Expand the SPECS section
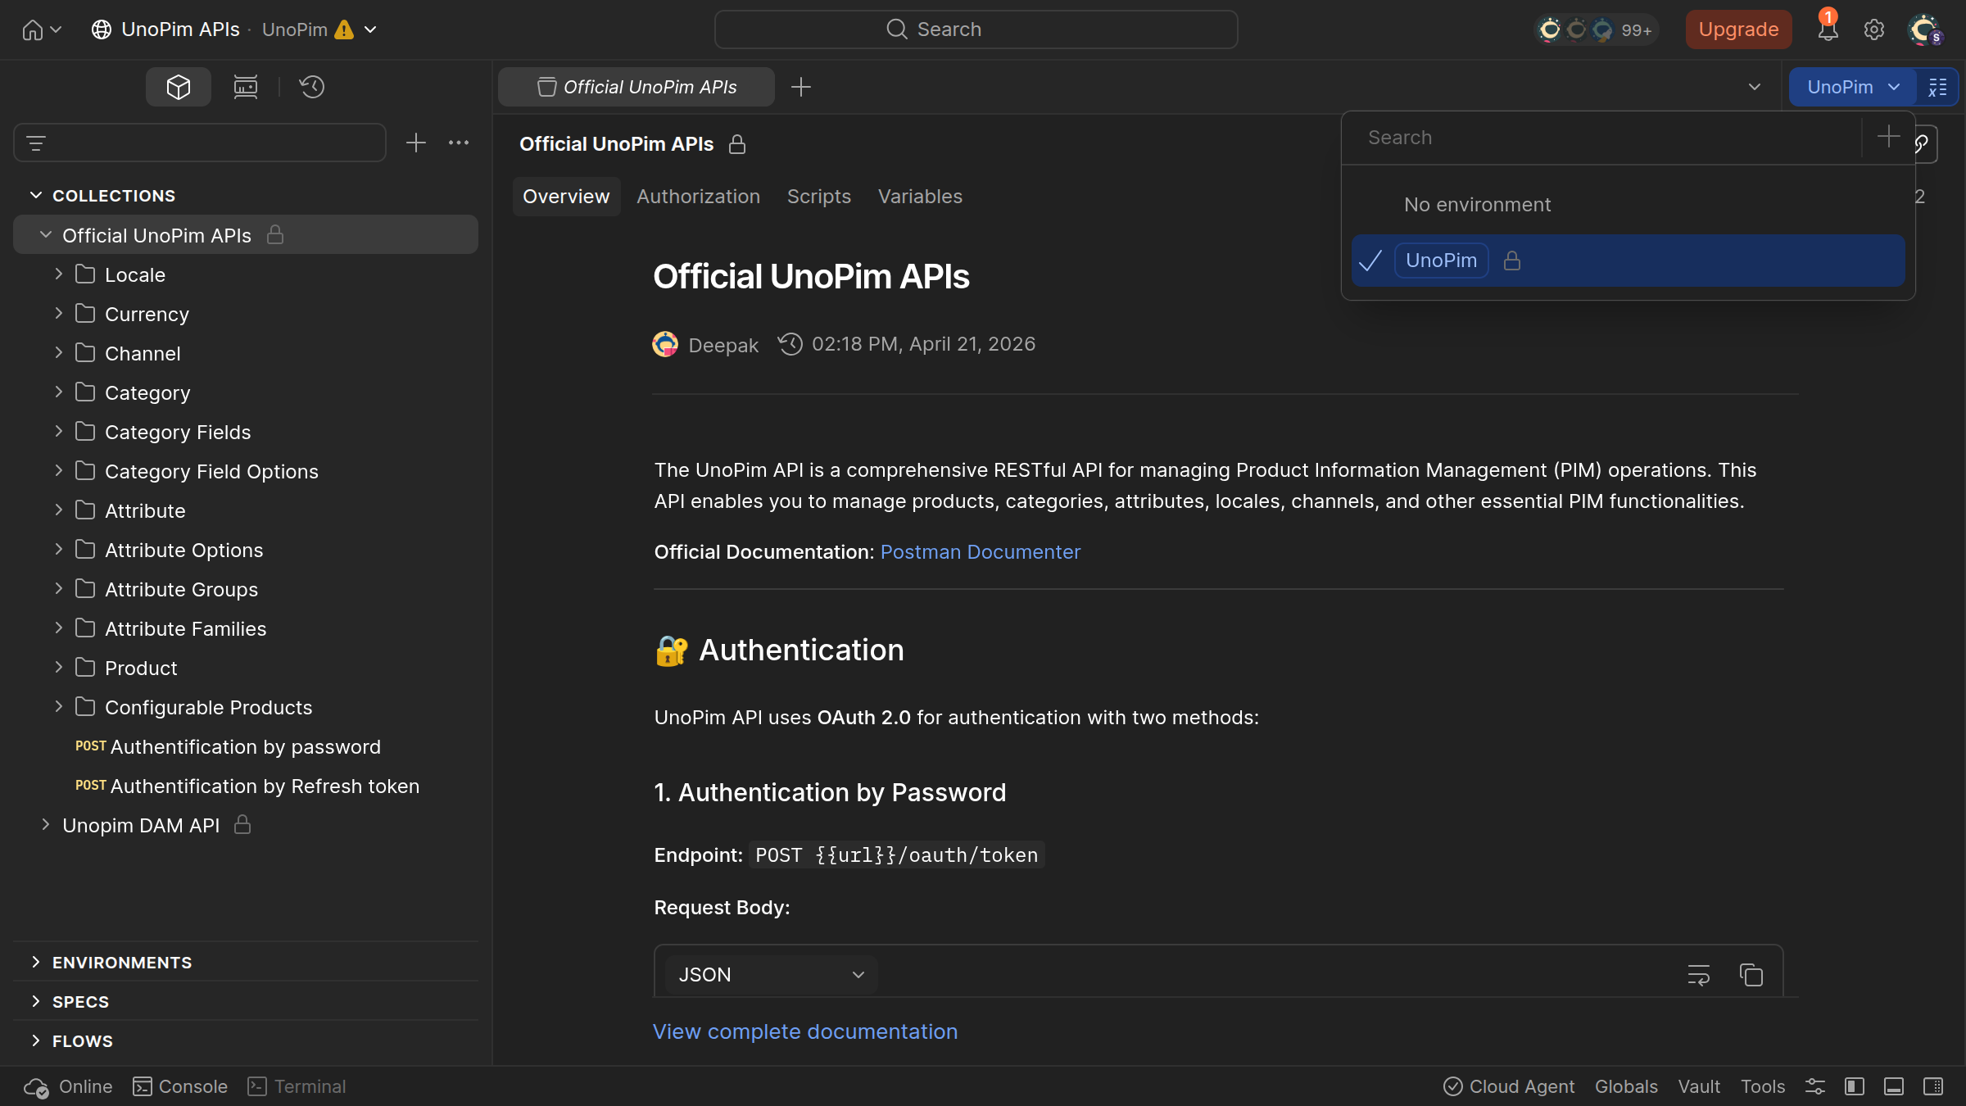1966x1106 pixels. click(x=35, y=1001)
